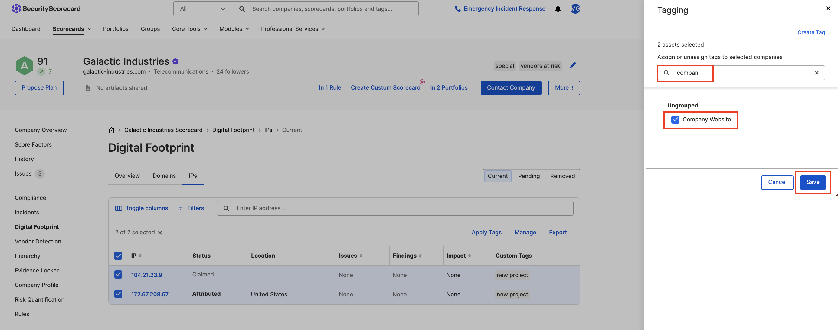Screen dimensions: 838x330
Task: Click the grade A hexagon badge
Action: point(25,66)
